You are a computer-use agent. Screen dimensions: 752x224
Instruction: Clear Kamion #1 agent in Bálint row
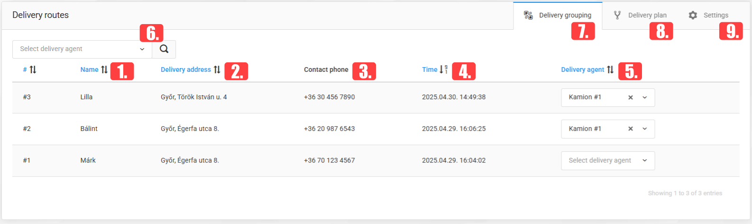coord(631,129)
